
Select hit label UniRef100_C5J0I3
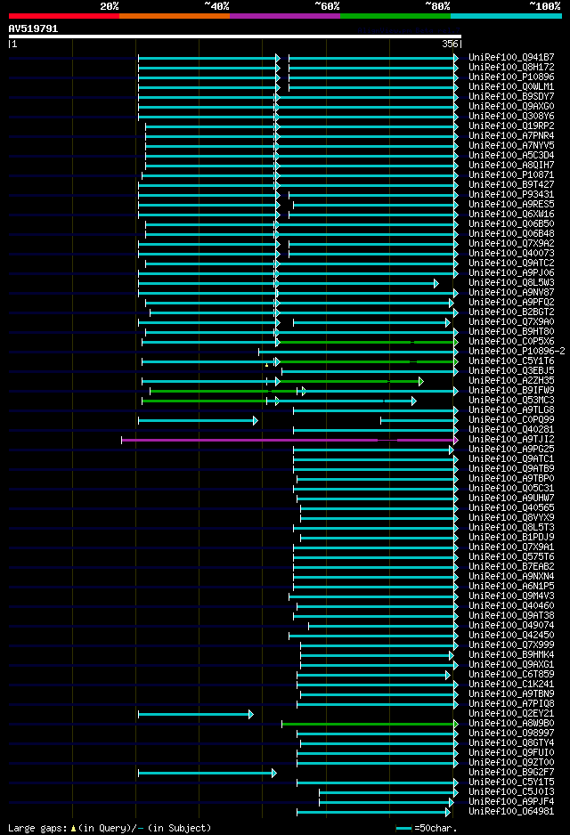point(511,792)
